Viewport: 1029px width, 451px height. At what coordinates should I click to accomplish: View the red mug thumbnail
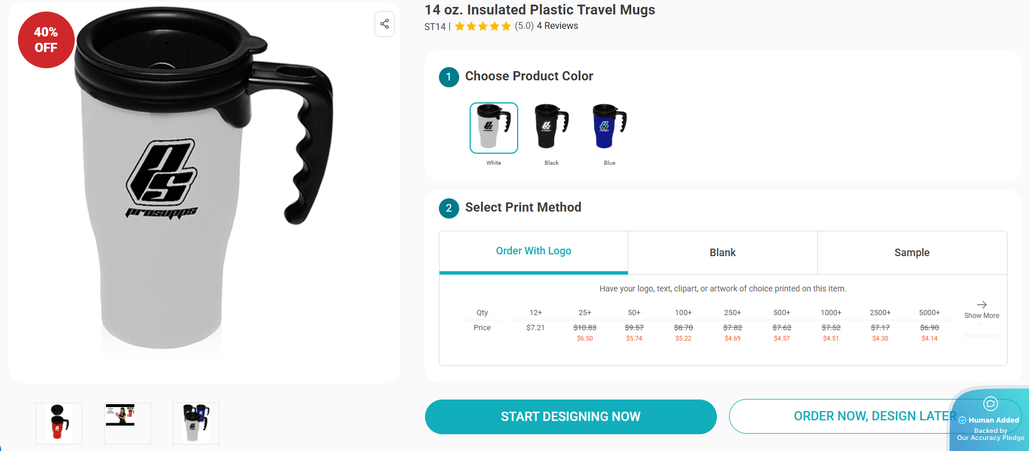(58, 423)
